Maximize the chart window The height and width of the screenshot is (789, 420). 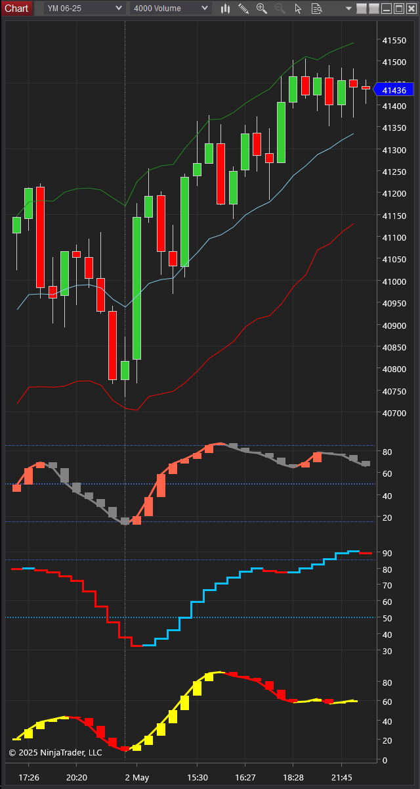398,9
